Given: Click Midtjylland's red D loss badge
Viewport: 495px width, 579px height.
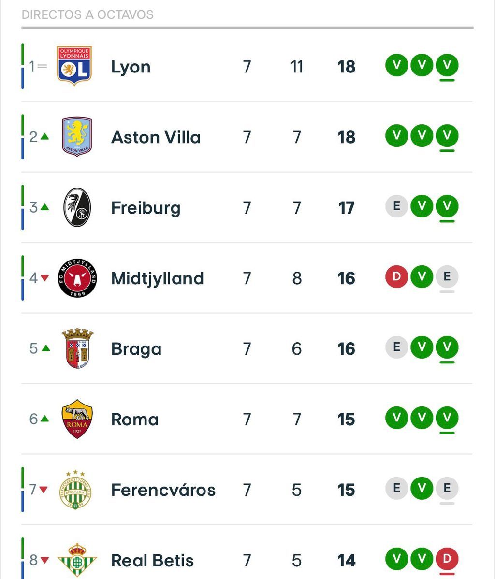Looking at the screenshot, I should (x=396, y=277).
